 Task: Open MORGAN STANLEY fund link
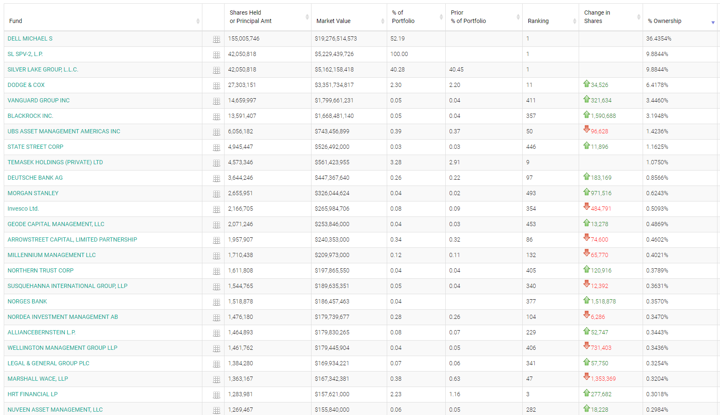click(33, 193)
